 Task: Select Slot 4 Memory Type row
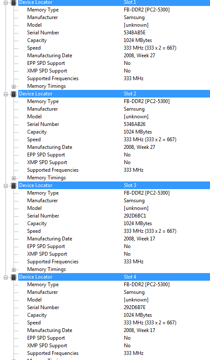pos(114,285)
